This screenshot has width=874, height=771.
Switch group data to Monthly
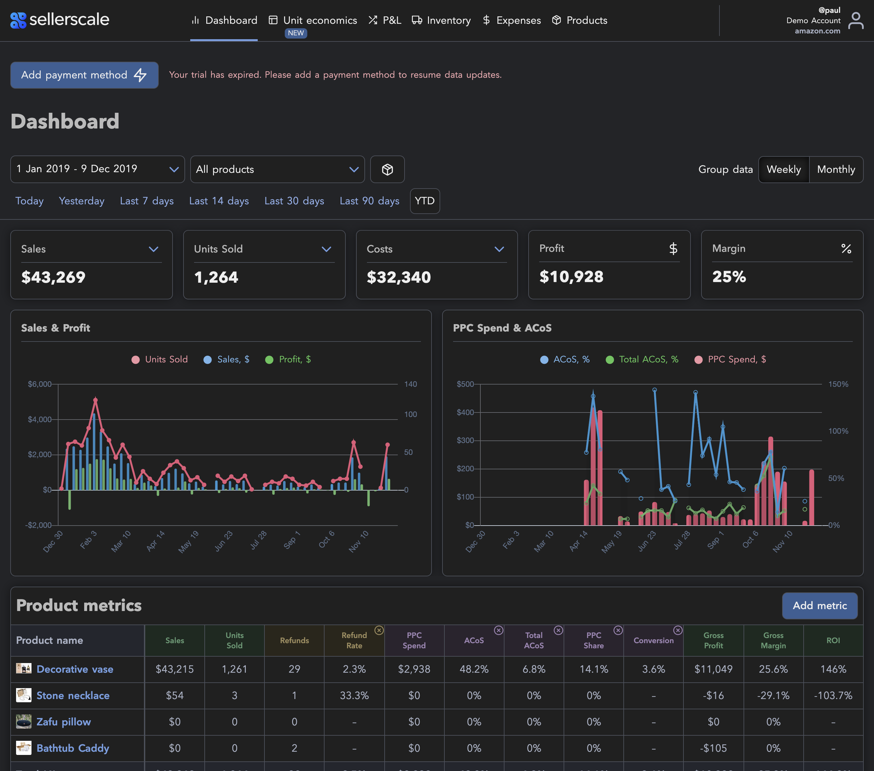[x=835, y=170]
